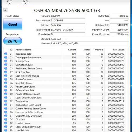Select the Power-On Hours attribute name
132x132 pixels.
click(x=24, y=79)
